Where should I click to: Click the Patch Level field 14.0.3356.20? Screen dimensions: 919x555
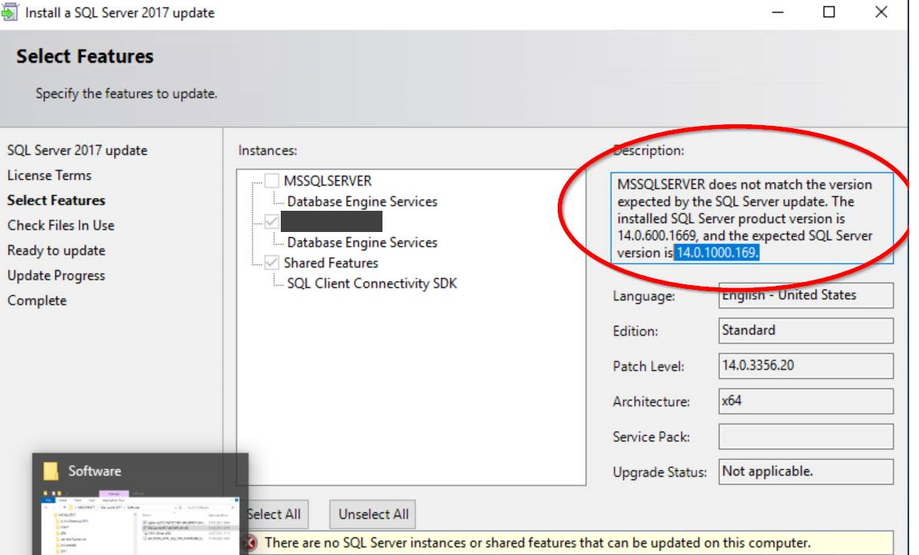click(x=806, y=365)
